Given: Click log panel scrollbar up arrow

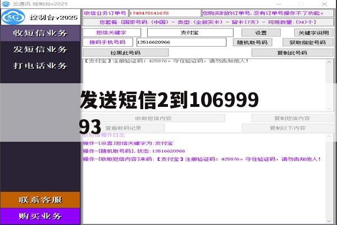Looking at the screenshot, I should point(329,137).
